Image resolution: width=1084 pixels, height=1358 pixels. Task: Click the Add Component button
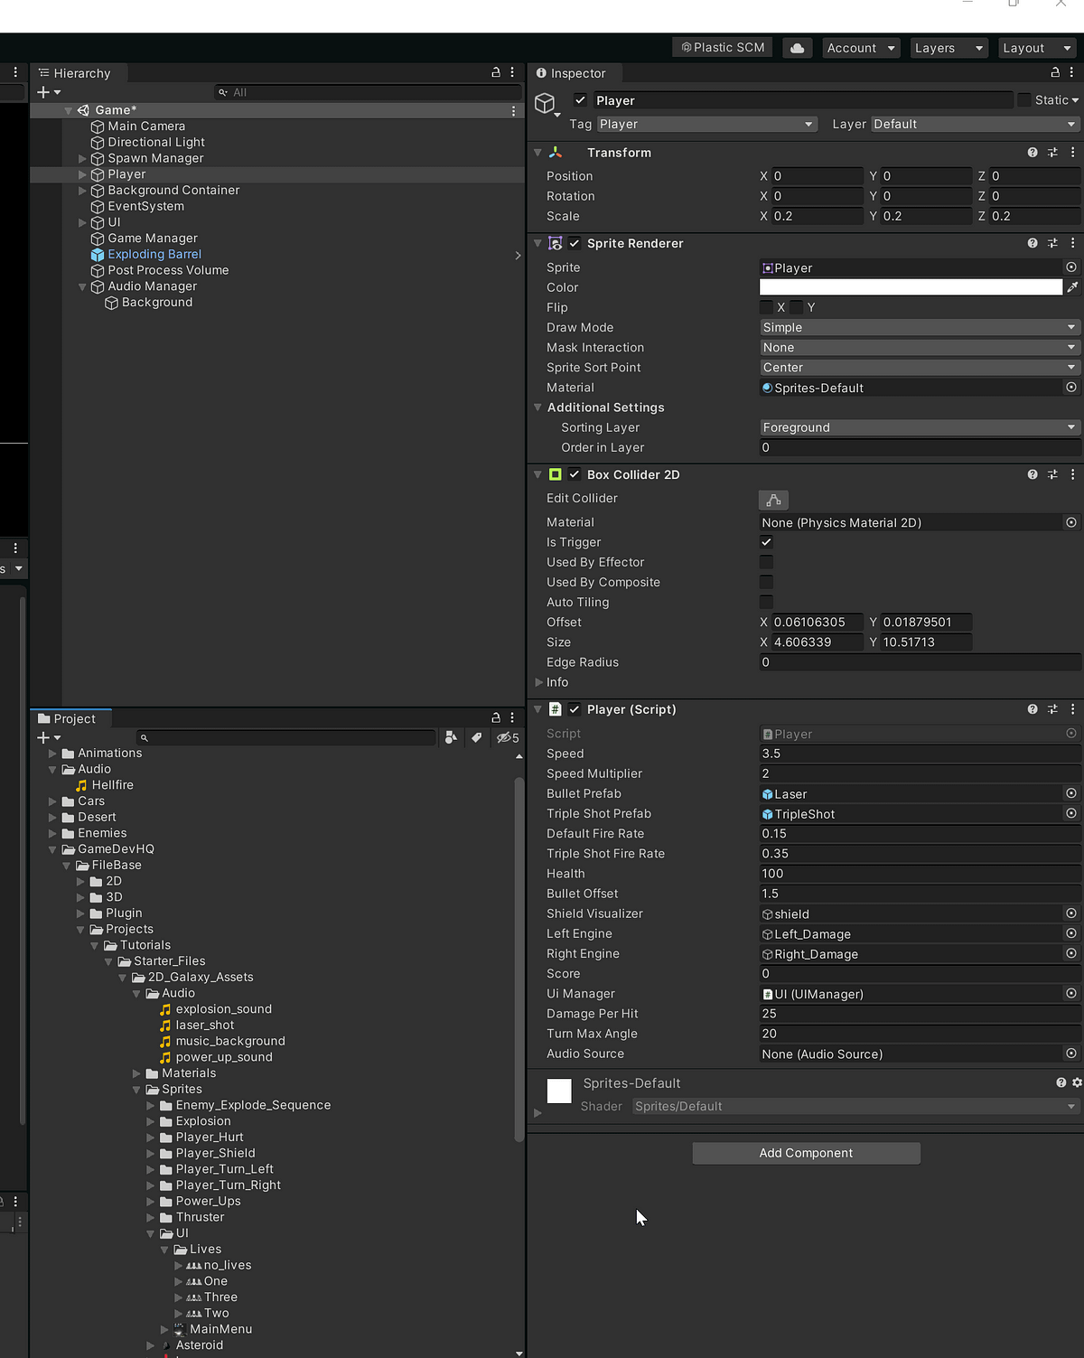coord(807,1153)
